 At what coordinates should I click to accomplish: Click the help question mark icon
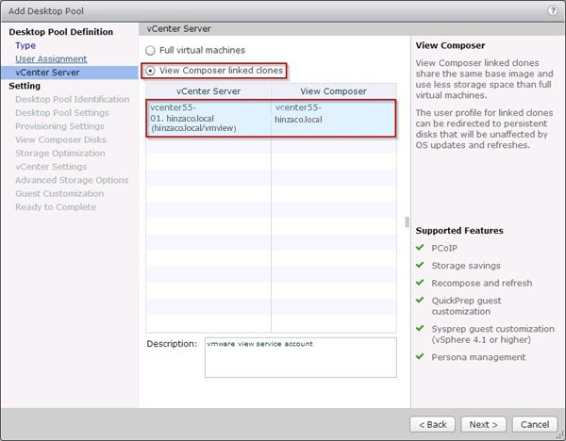[x=552, y=9]
